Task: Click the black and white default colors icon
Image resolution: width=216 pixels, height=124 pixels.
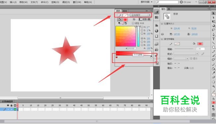Action: pyautogui.click(x=119, y=23)
